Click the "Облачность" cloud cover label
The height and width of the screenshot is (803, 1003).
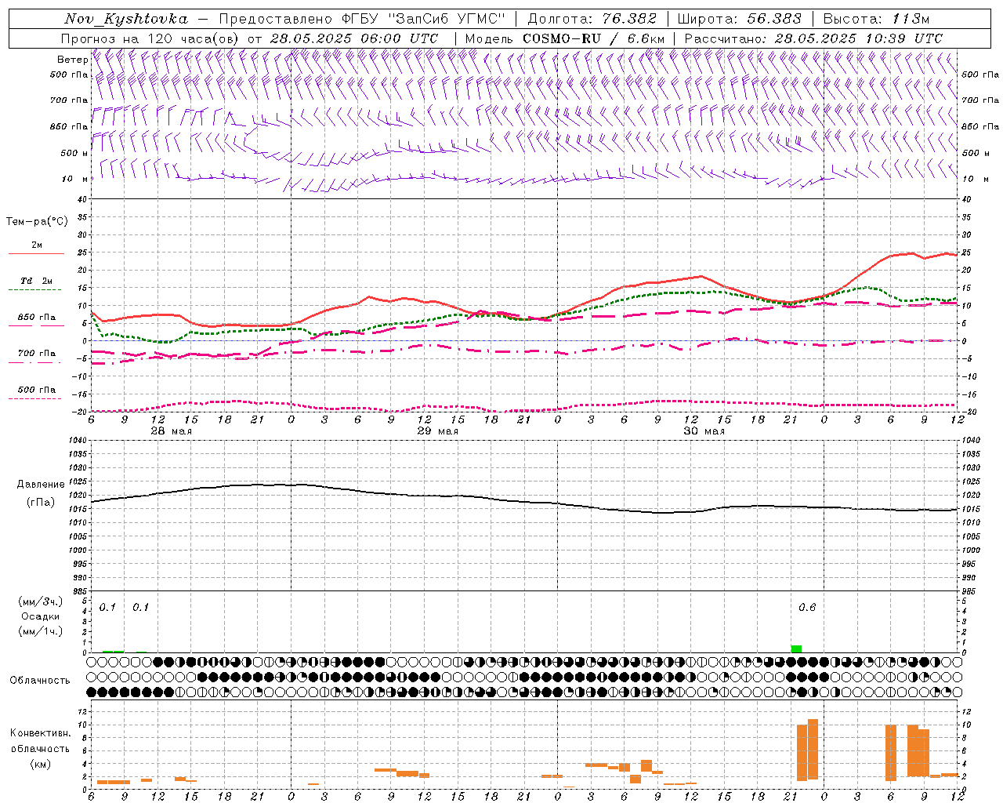coord(40,680)
